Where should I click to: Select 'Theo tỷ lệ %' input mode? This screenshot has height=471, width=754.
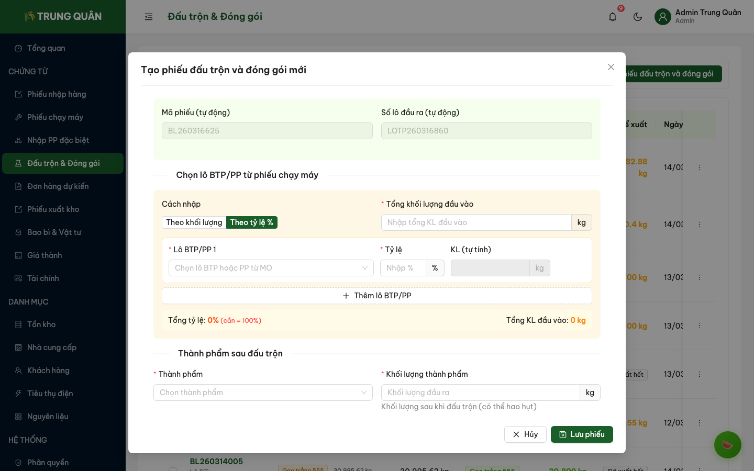pyautogui.click(x=251, y=222)
